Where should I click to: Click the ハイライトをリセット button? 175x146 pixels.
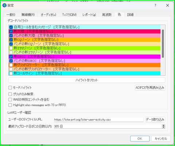[x=87, y=80]
